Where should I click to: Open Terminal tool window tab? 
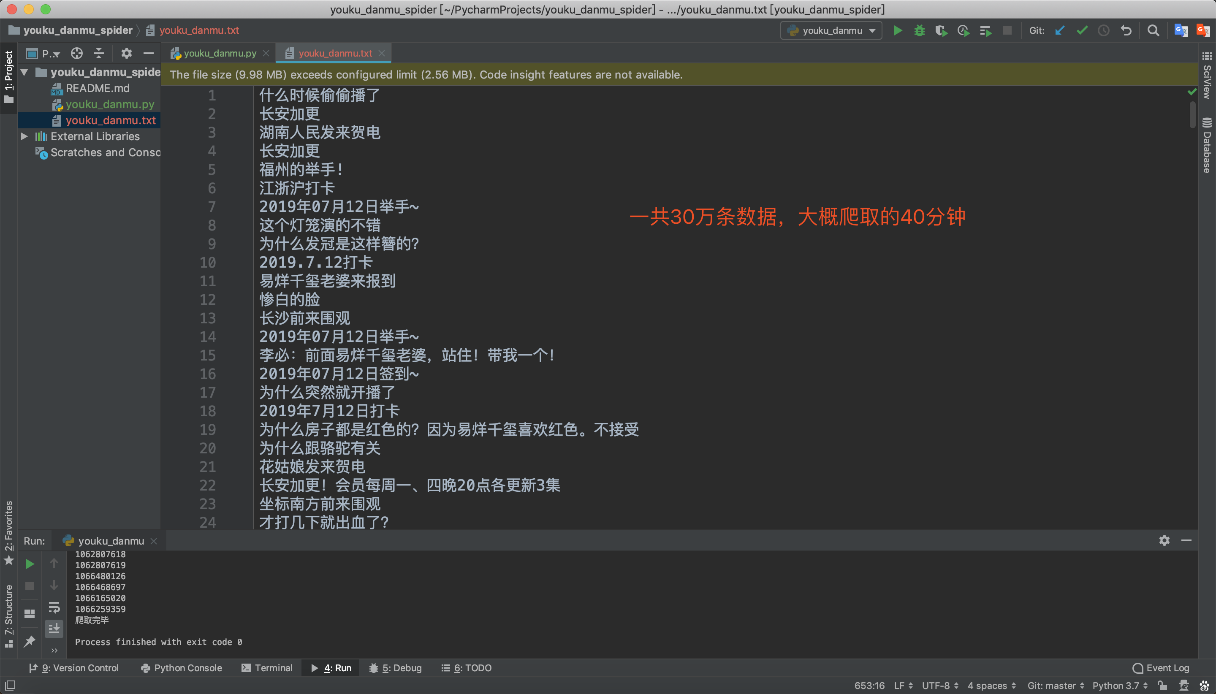267,668
